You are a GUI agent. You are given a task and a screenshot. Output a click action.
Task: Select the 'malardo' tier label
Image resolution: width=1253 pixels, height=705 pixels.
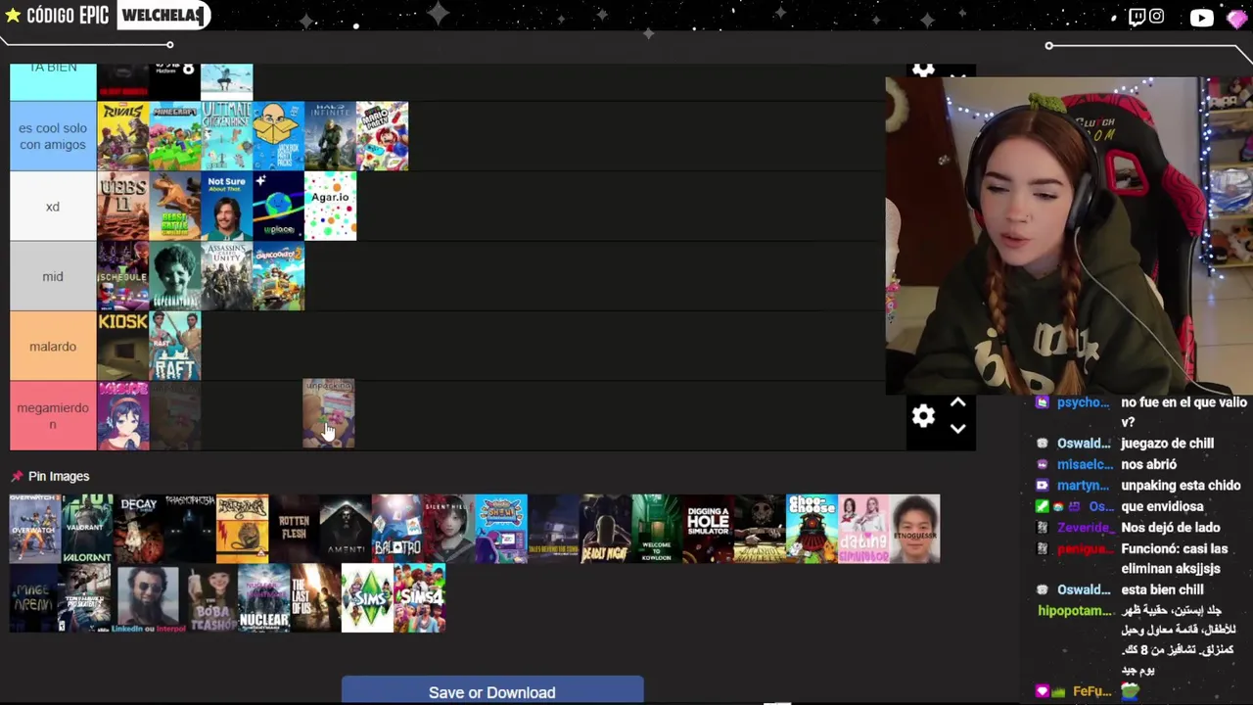tap(53, 347)
